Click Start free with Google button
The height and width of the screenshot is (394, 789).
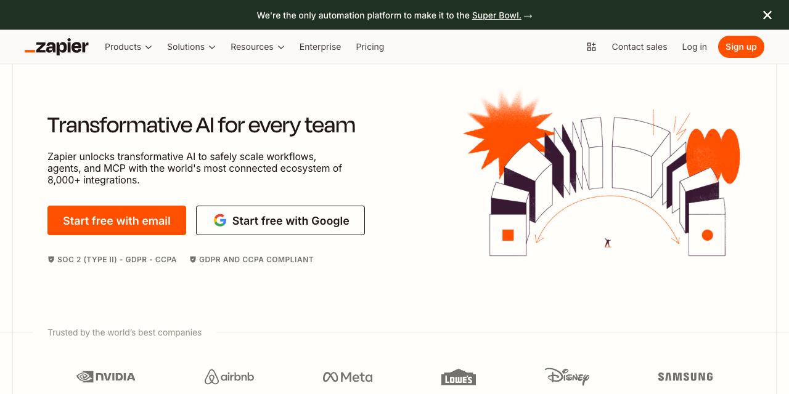(280, 220)
